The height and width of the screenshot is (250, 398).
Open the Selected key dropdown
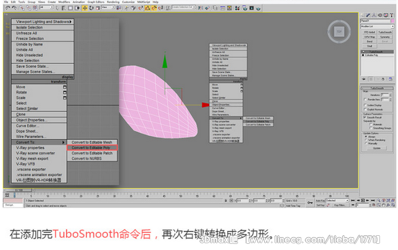[338, 200]
